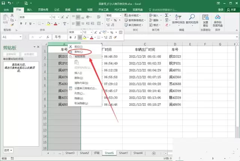Click the 全部清空 Clear All button

(x=29, y=54)
